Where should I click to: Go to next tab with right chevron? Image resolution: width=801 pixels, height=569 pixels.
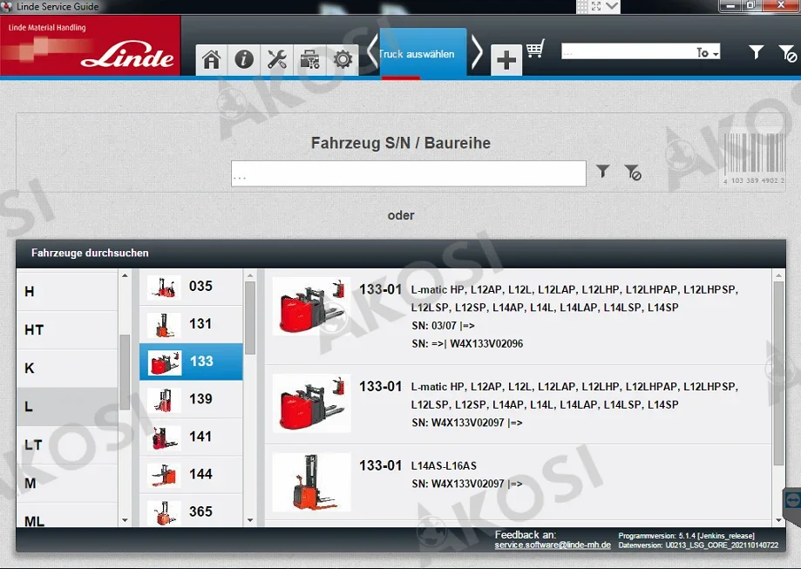click(477, 51)
